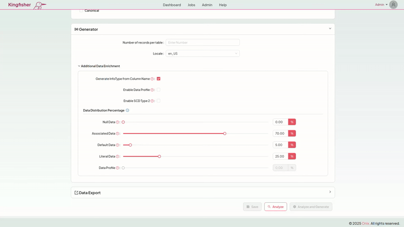404x227 pixels.
Task: Click help icon next to Enable SCD Type 2
Action: pyautogui.click(x=152, y=101)
